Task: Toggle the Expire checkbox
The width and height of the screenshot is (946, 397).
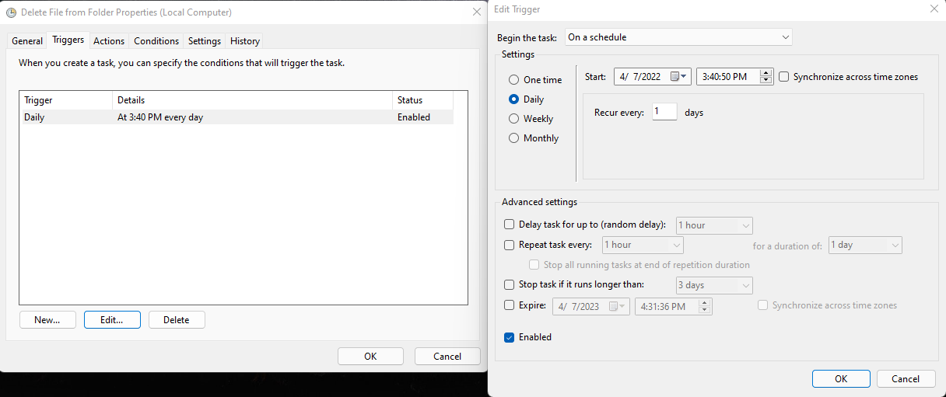Action: (510, 305)
